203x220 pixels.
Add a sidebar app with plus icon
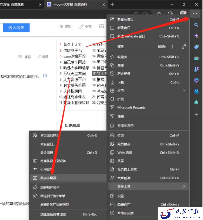pos(196,115)
